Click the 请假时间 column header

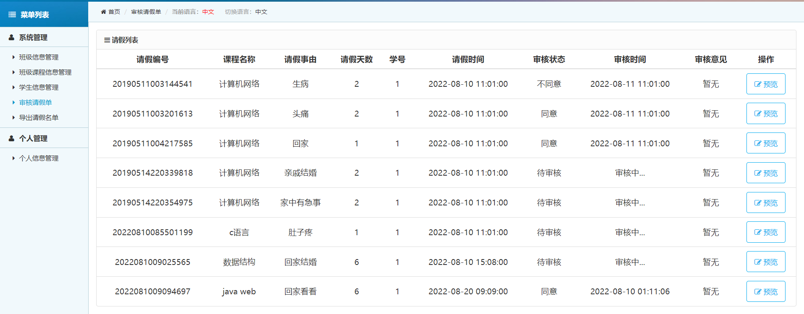468,60
